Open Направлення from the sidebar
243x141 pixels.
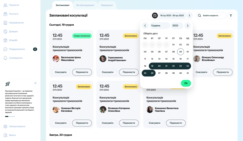(5, 23)
